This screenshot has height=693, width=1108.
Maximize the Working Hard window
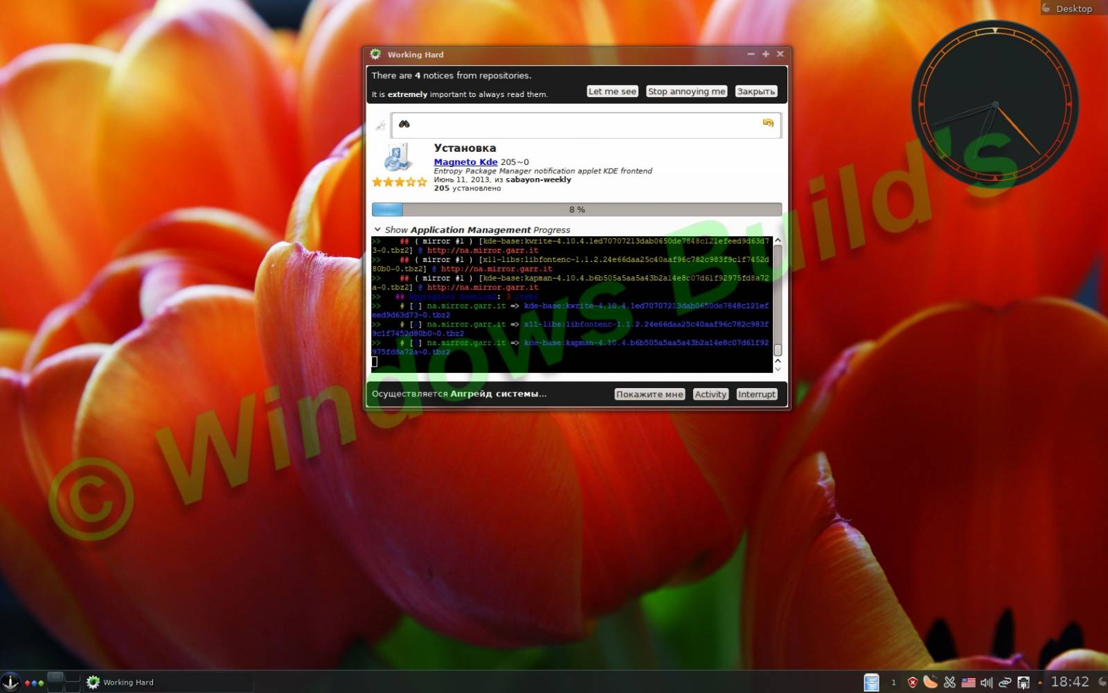click(765, 54)
